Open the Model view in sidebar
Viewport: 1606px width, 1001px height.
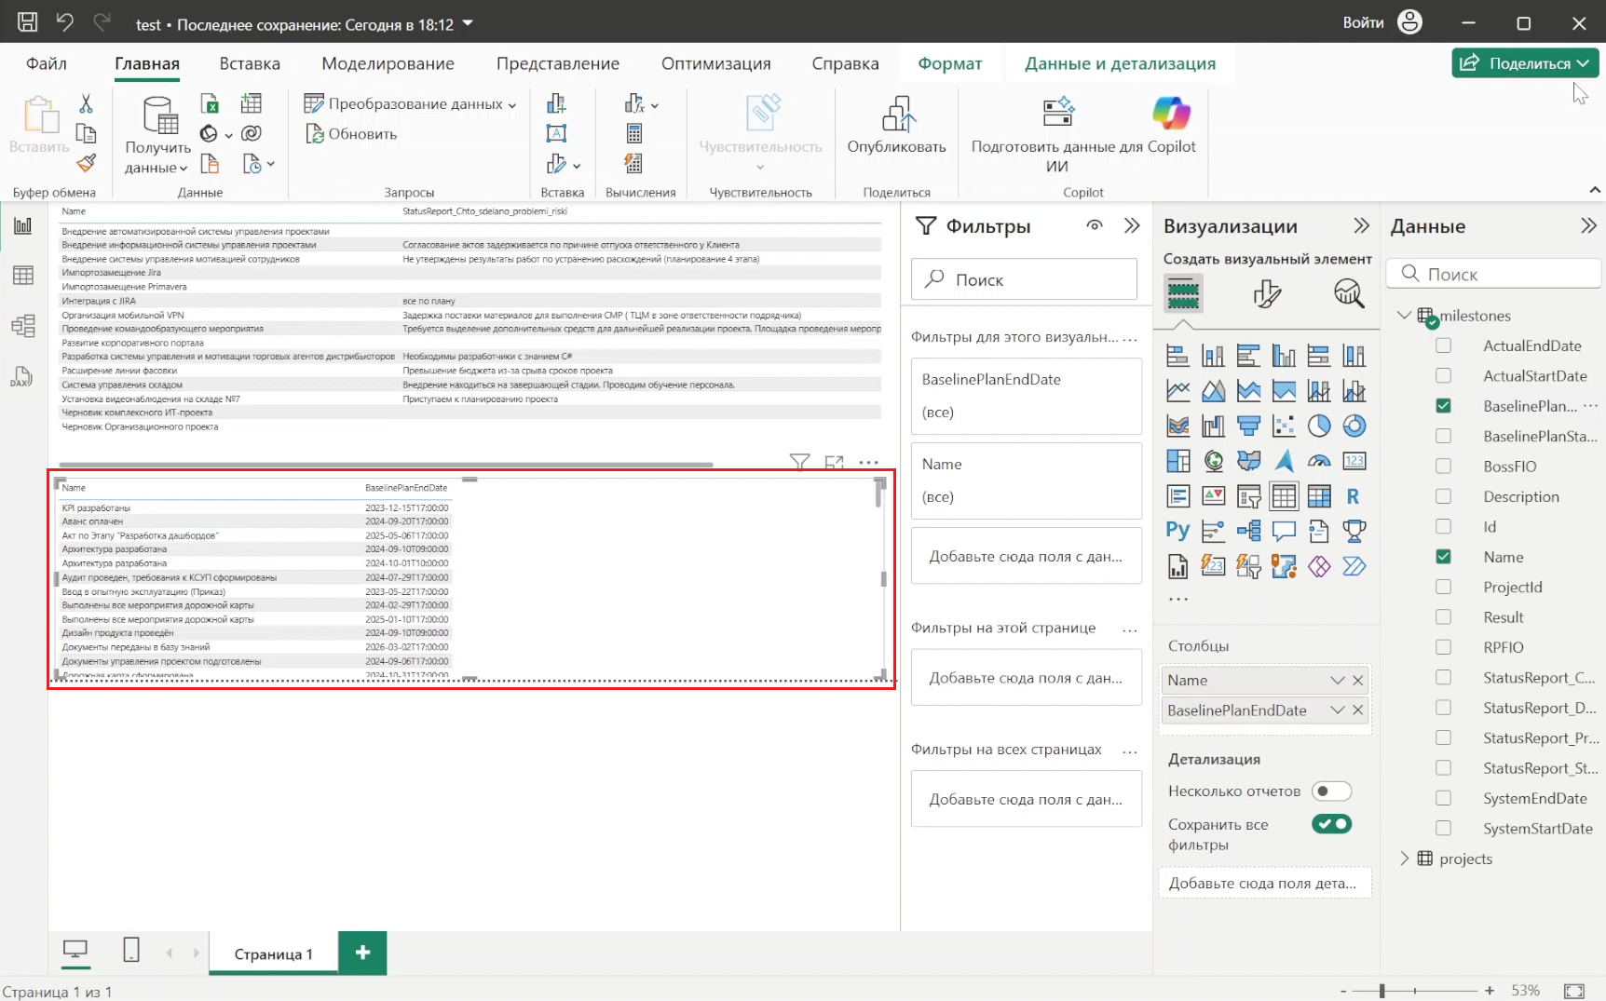coord(23,326)
